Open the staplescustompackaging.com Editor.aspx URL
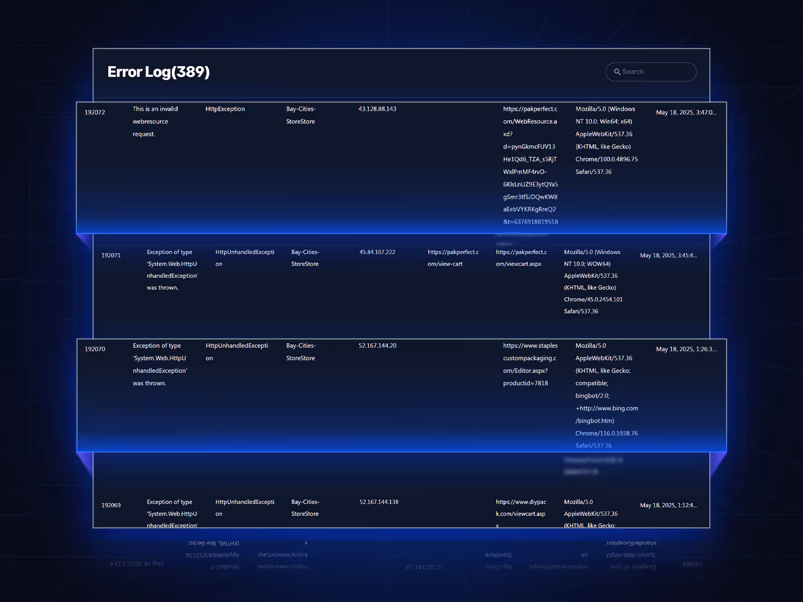803x602 pixels. [x=530, y=365]
